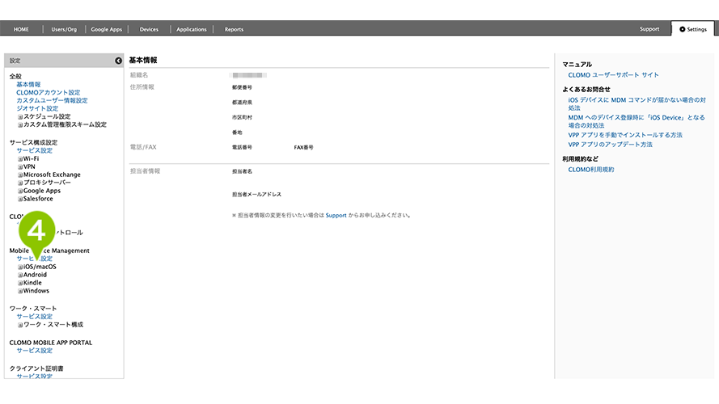The image size is (719, 404).
Task: Click the Support link in the note
Action: pos(336,215)
